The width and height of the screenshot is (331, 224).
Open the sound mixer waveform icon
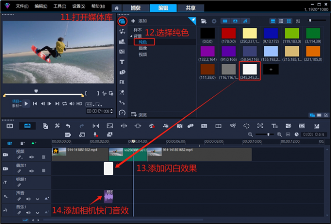165,126
